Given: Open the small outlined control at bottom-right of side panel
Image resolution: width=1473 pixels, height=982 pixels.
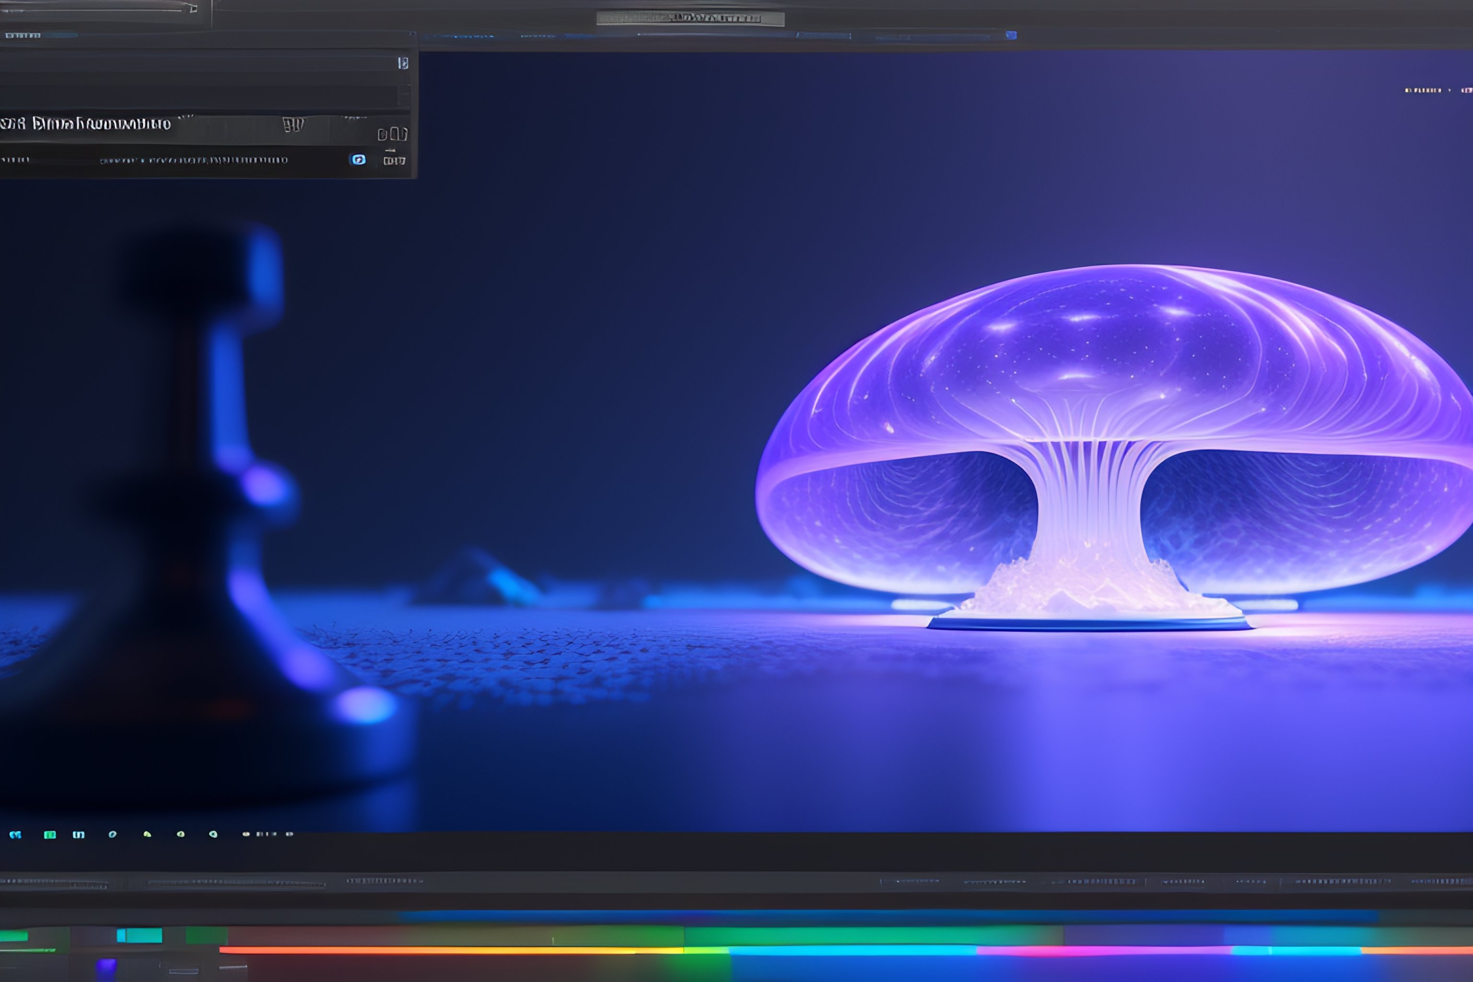Looking at the screenshot, I should tap(394, 161).
